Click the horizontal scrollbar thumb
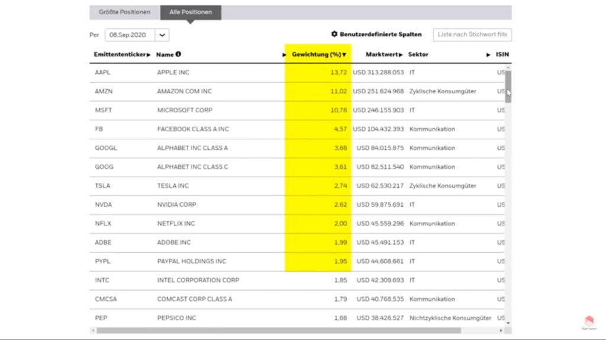The width and height of the screenshot is (606, 340). 279,331
